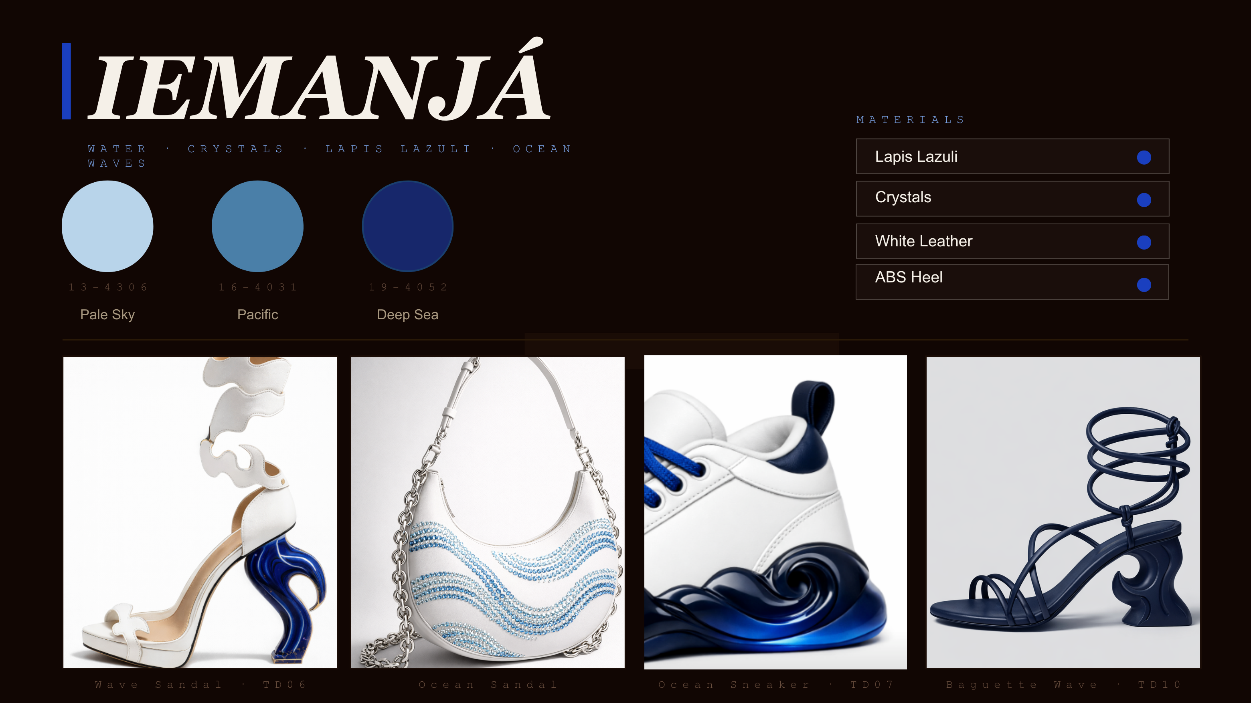Click the blue dot beside ABS Heel
This screenshot has height=703, width=1251.
click(1144, 285)
